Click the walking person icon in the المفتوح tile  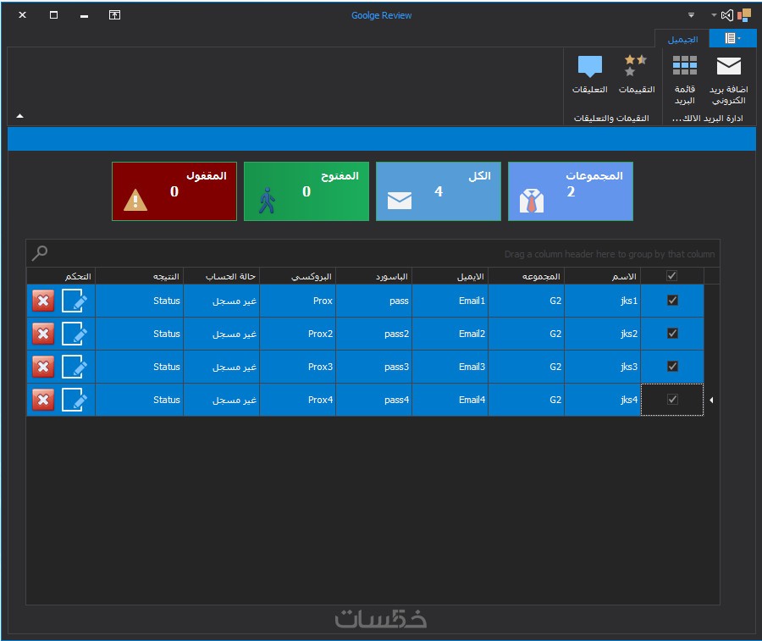click(267, 200)
